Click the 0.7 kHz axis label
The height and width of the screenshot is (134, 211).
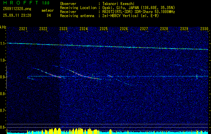coord(3,111)
